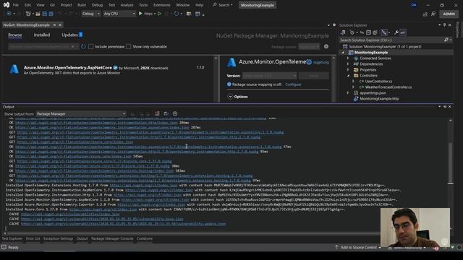Click Add to Source Control in status bar
This screenshot has width=463, height=260.
[x=358, y=247]
